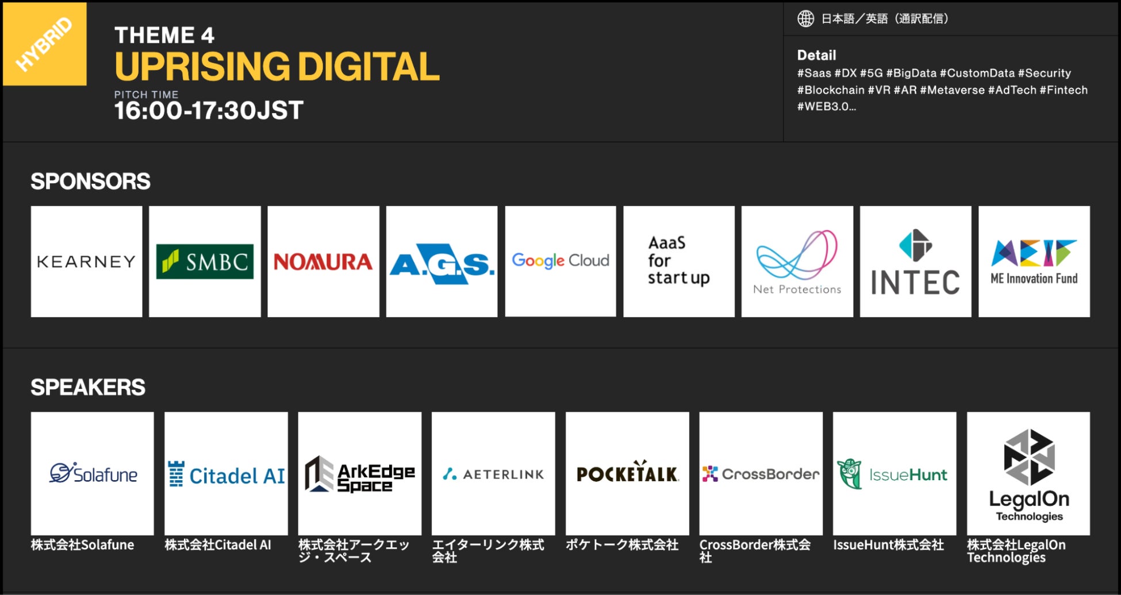Select the #AdTech hashtag
This screenshot has width=1121, height=595.
[x=1012, y=90]
